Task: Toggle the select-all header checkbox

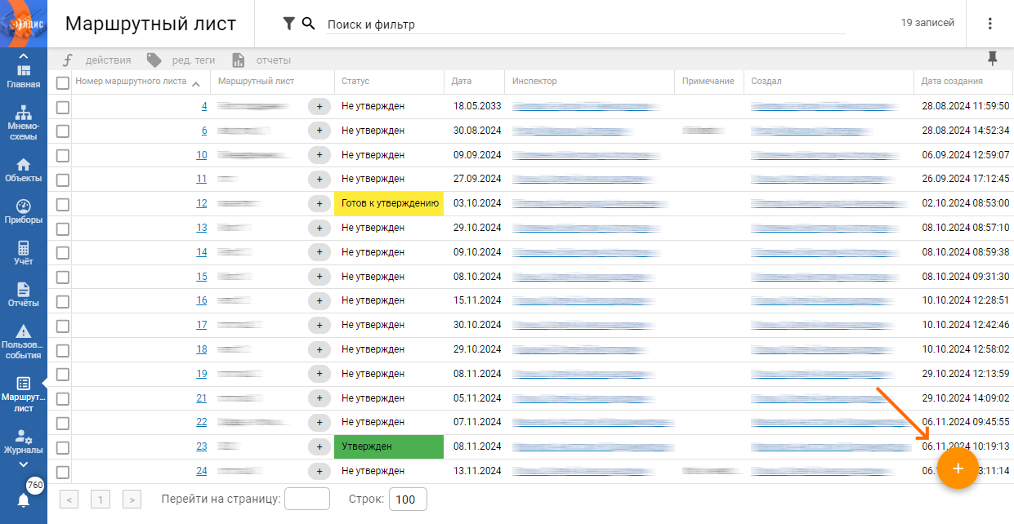Action: coord(62,82)
